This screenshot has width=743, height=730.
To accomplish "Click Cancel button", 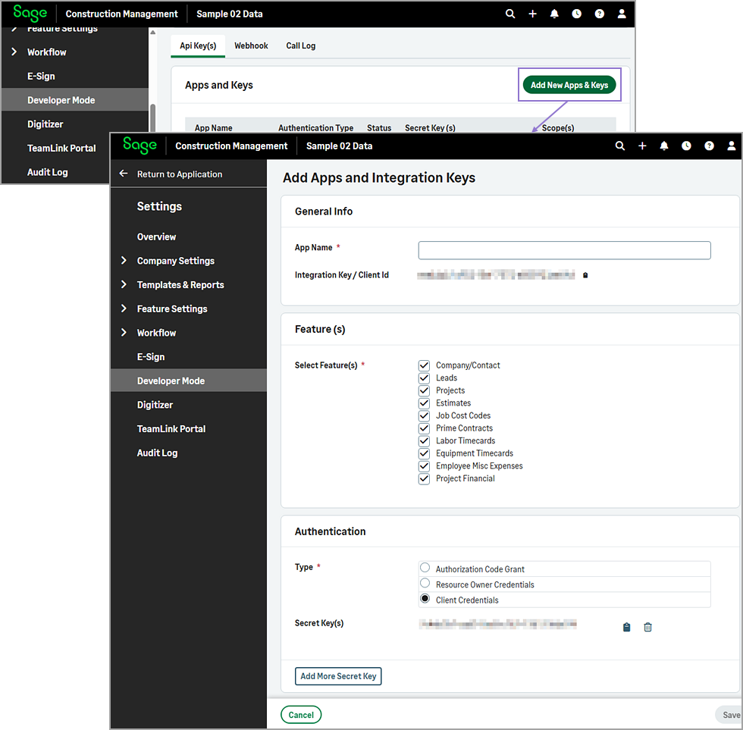I will pos(301,715).
